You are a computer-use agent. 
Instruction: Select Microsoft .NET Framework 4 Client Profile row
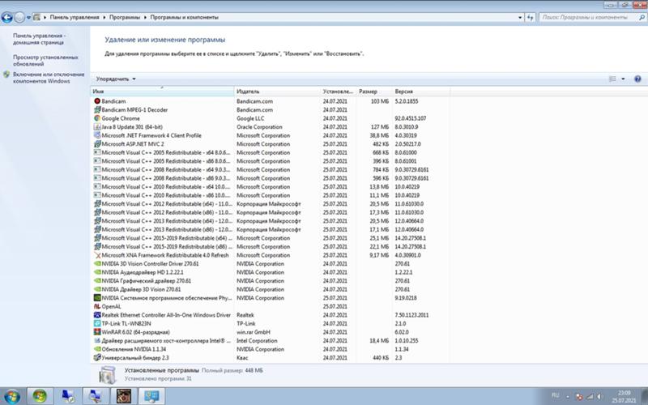click(270, 135)
